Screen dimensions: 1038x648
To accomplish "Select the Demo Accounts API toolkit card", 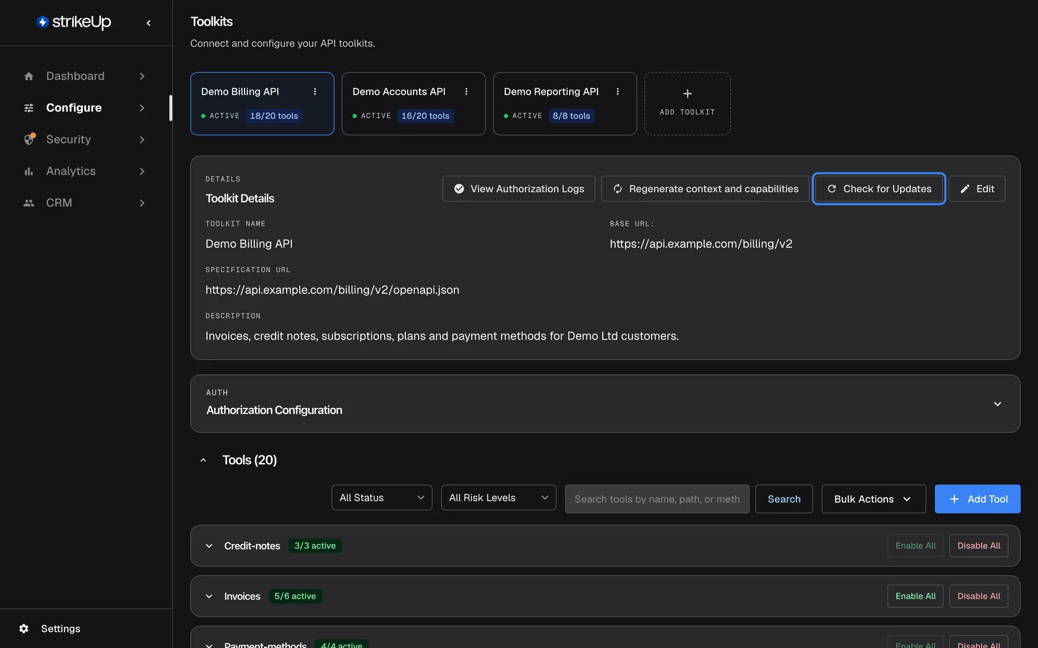I will point(413,104).
